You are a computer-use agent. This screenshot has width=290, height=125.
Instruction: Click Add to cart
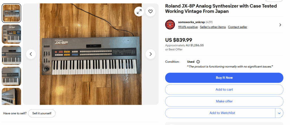224,89
